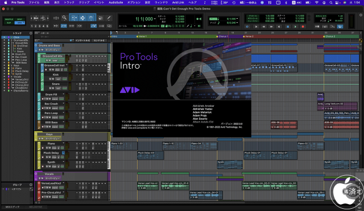
Task: Enable SHUFFLE edit mode
Action: [x=9, y=19]
